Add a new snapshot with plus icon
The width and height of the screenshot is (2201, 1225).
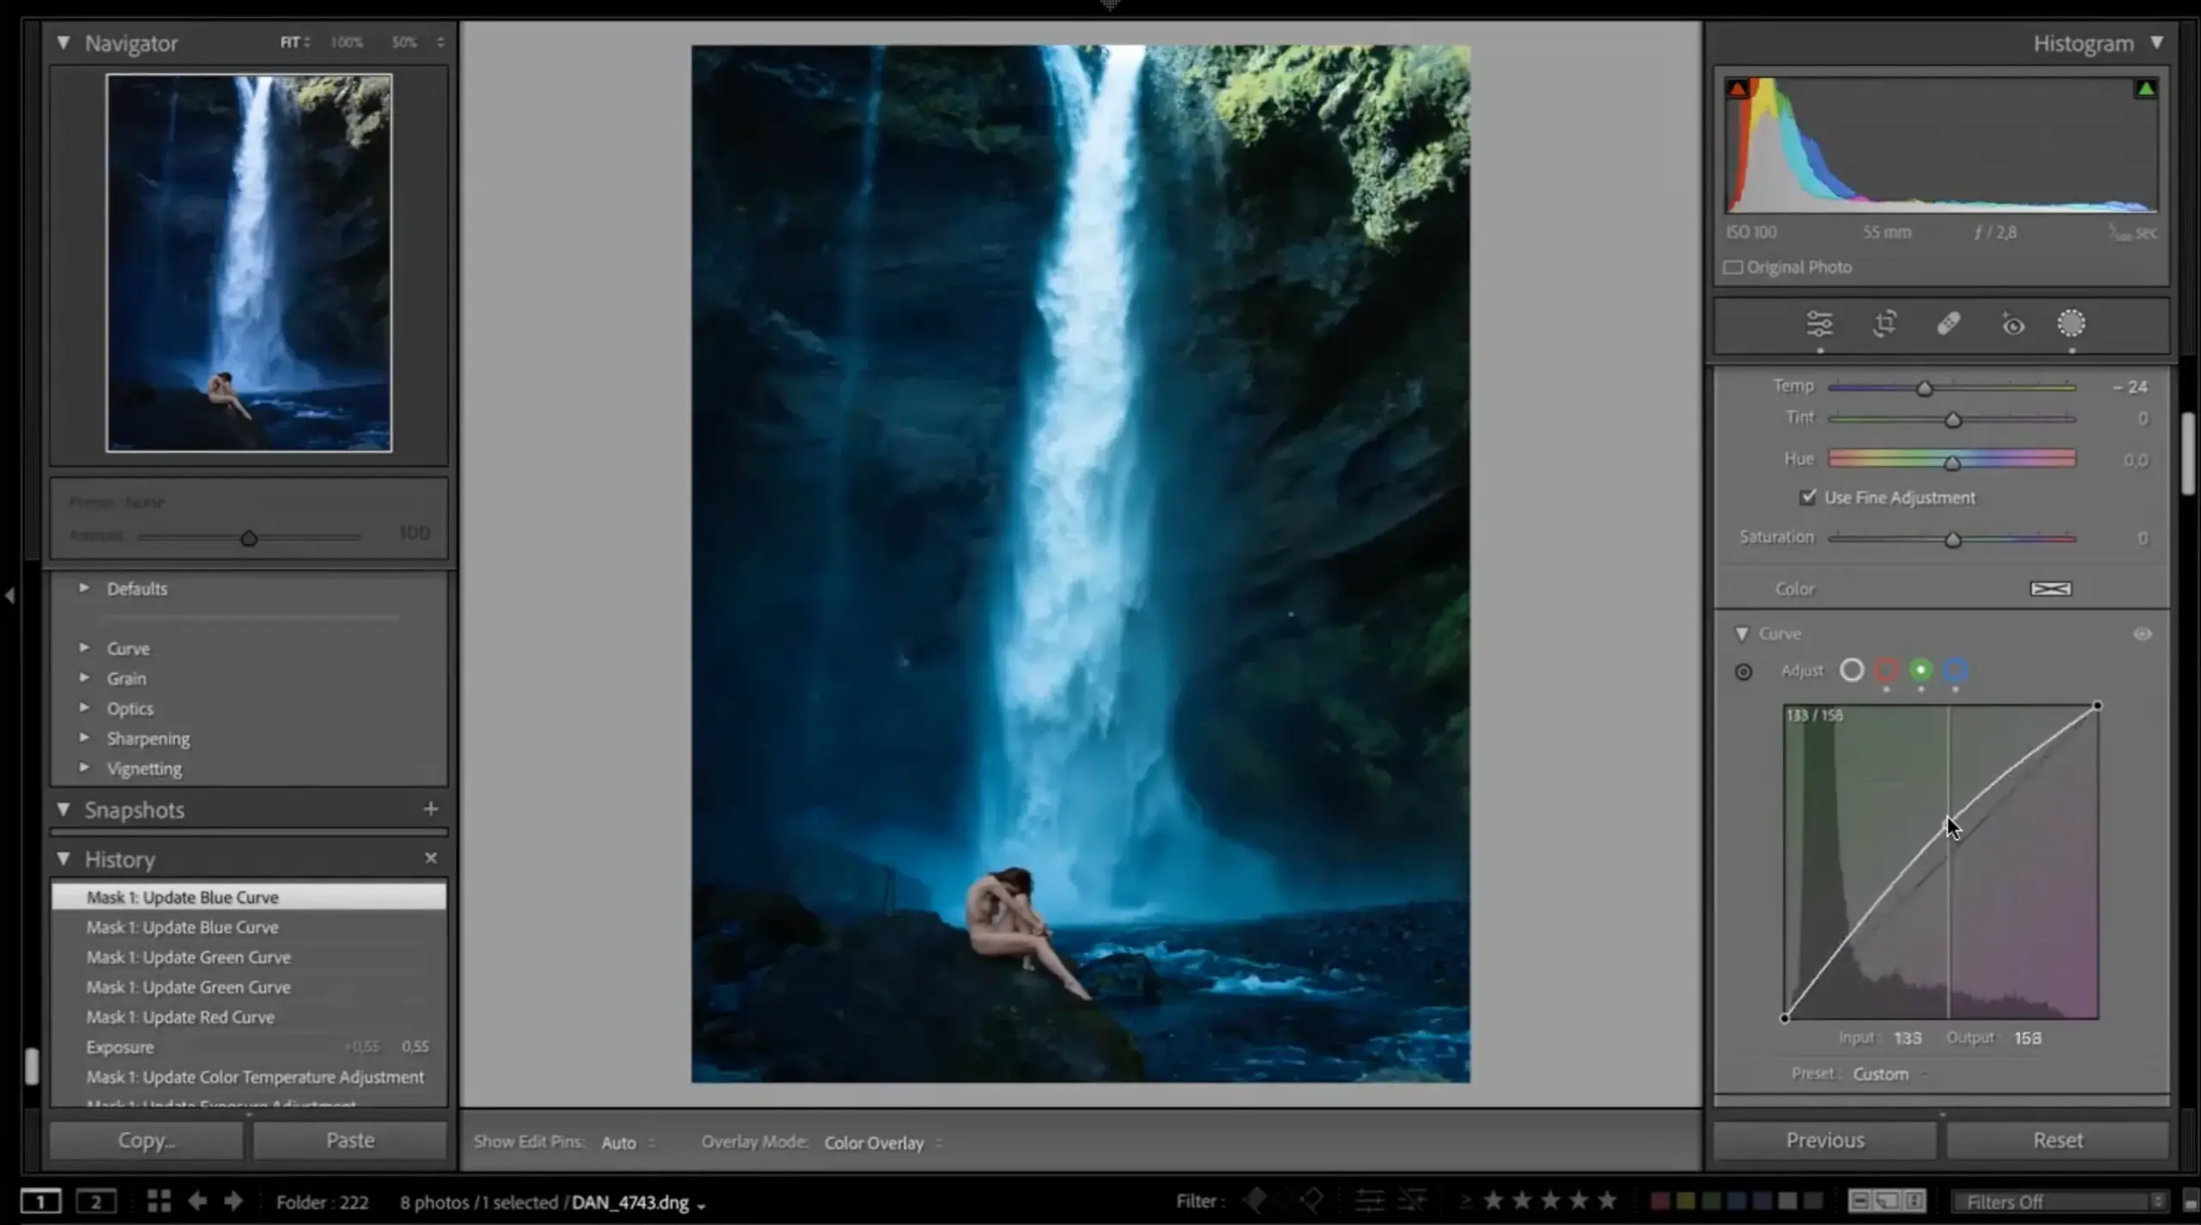[431, 809]
